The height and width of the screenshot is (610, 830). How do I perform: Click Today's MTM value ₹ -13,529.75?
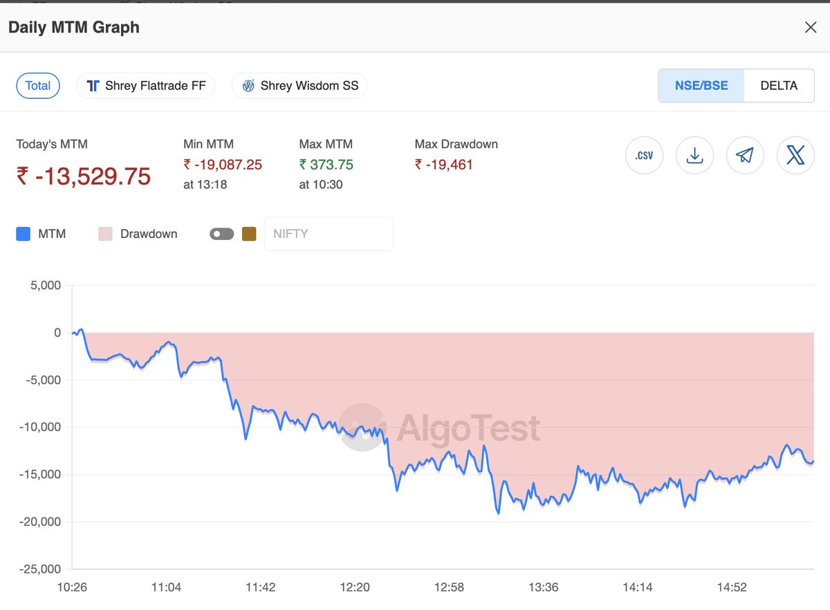[84, 176]
